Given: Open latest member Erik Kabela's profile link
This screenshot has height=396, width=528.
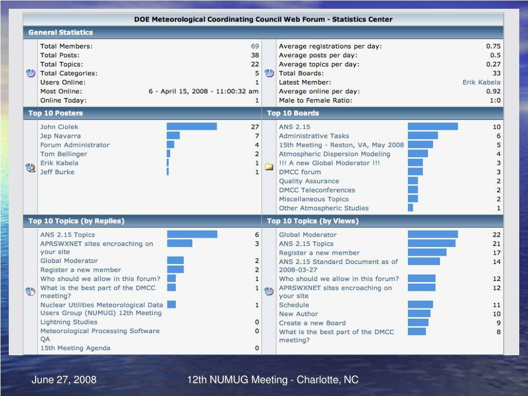Looking at the screenshot, I should coord(481,82).
